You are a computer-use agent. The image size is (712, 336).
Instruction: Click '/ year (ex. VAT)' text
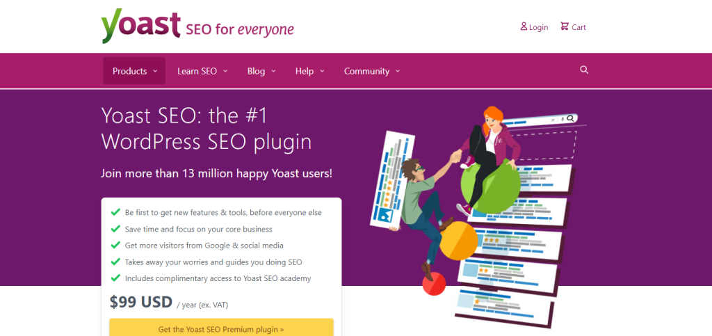click(x=202, y=305)
